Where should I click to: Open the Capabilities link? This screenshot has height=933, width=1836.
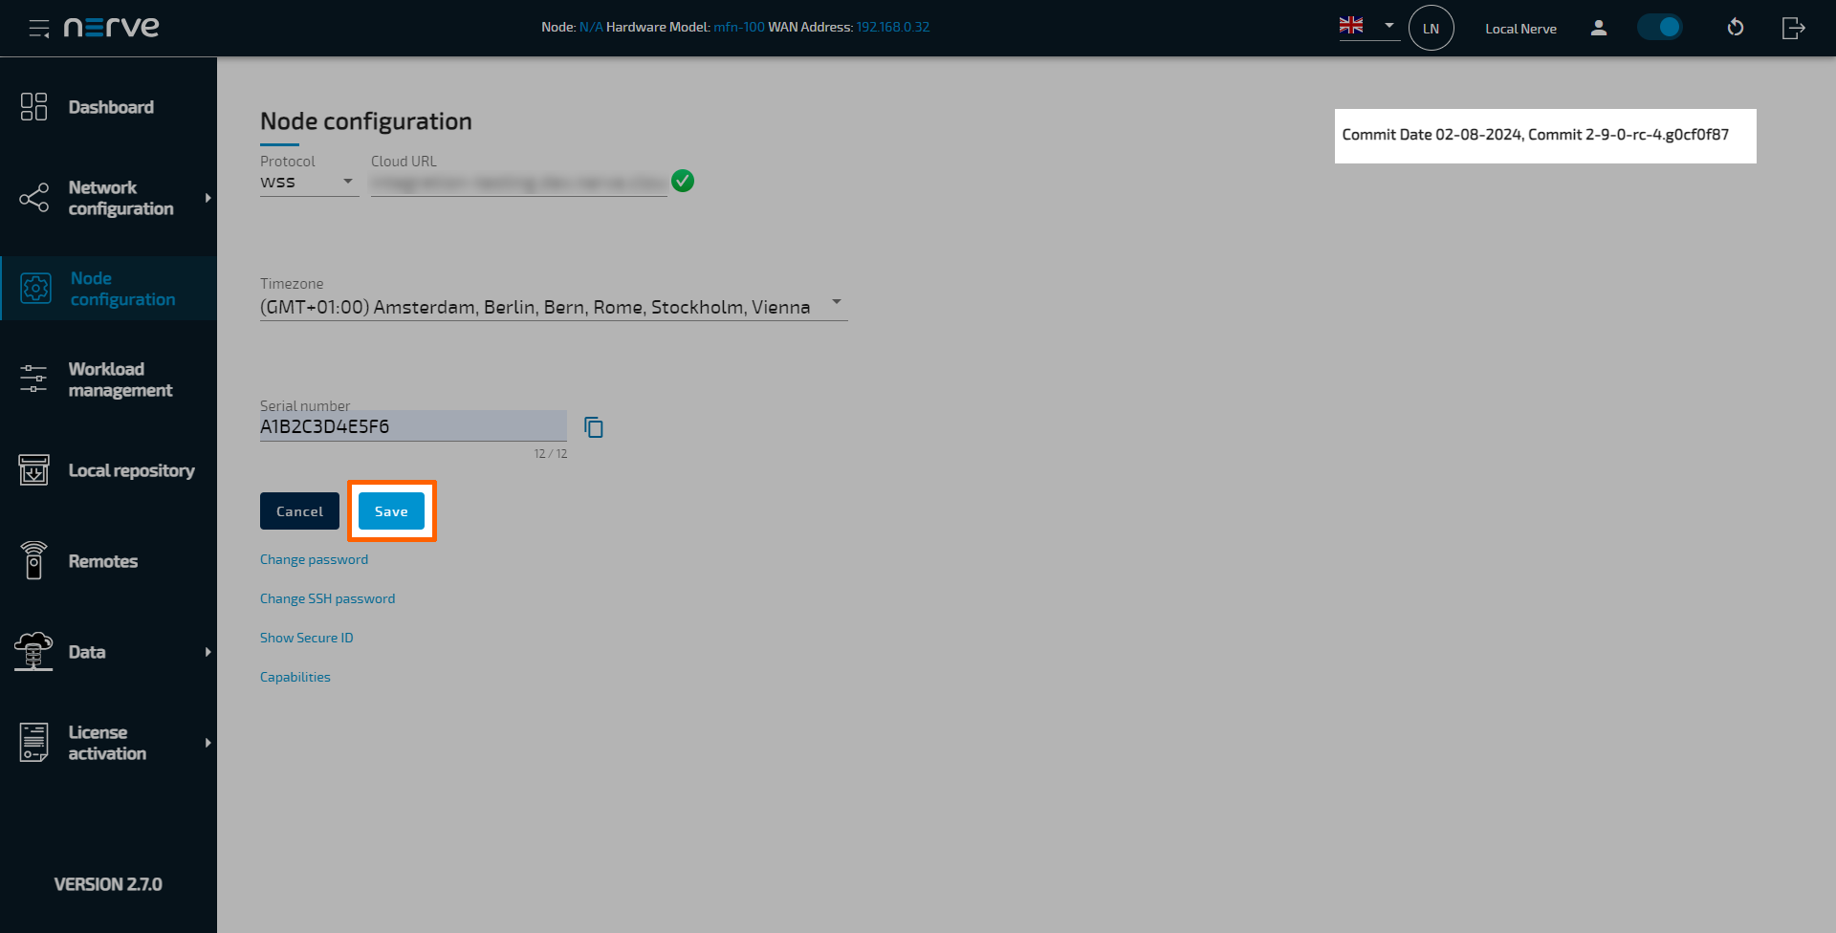[x=295, y=677]
